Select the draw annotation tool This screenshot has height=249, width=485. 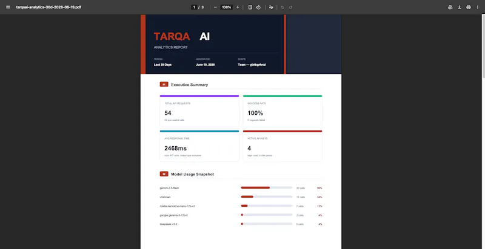[x=271, y=7]
